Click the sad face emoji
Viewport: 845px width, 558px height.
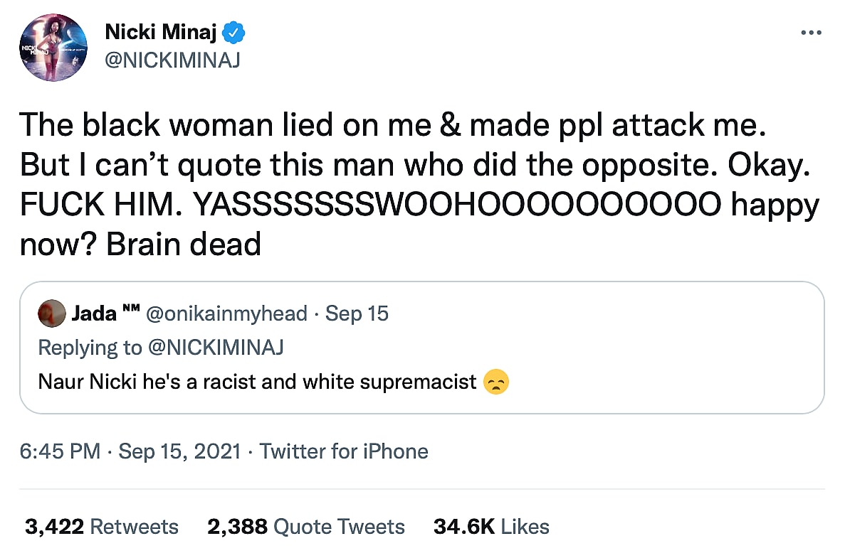pyautogui.click(x=495, y=382)
